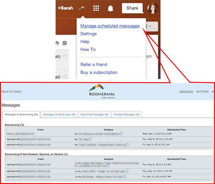Click the Back to Gmail link
The height and width of the screenshot is (184, 215).
pos(12,92)
